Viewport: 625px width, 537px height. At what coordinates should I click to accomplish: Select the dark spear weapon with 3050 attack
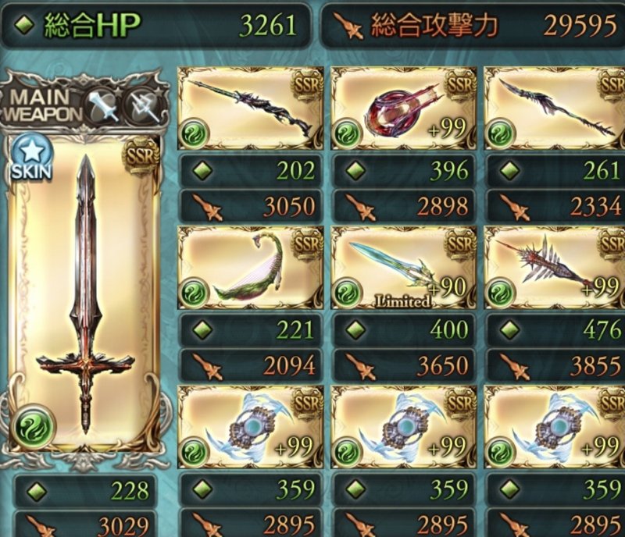point(250,108)
